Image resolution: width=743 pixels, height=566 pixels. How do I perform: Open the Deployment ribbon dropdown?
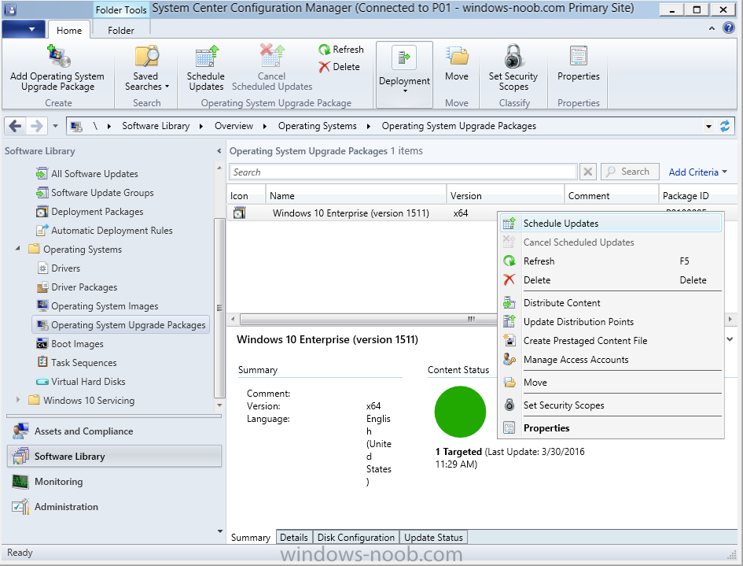pyautogui.click(x=404, y=74)
